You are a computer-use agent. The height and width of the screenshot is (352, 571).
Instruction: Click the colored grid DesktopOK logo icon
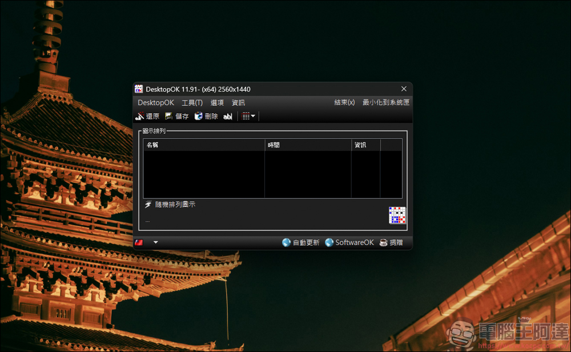point(397,215)
